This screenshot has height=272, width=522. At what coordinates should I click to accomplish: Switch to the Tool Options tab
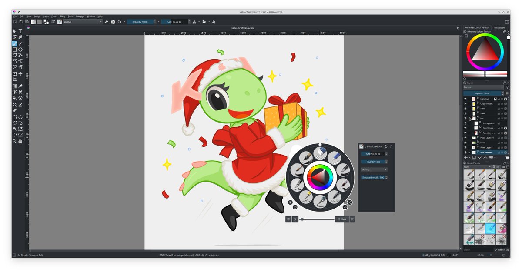click(x=499, y=27)
